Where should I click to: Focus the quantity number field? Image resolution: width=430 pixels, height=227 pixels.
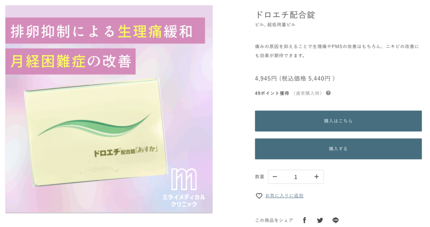[x=296, y=177]
